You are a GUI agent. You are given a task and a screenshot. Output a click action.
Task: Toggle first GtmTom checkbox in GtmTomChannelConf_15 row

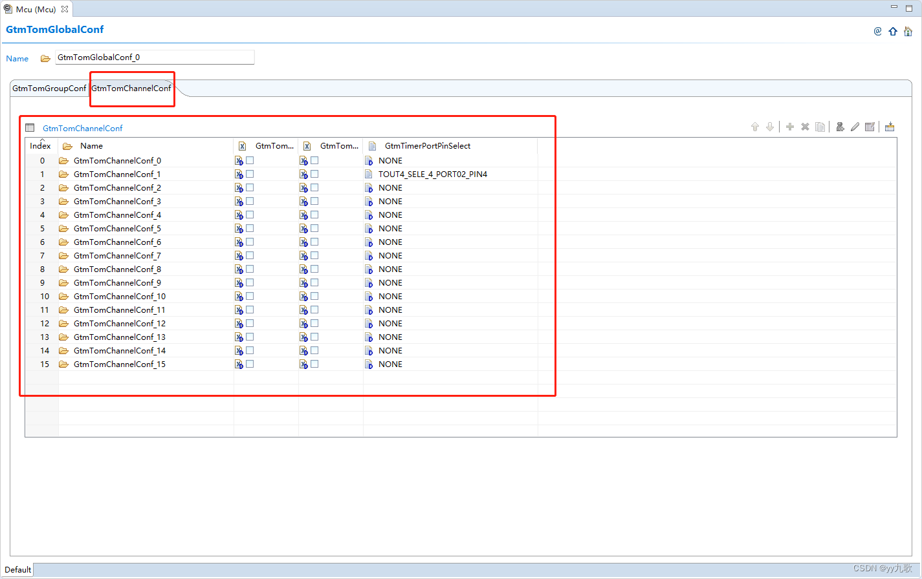pos(250,364)
